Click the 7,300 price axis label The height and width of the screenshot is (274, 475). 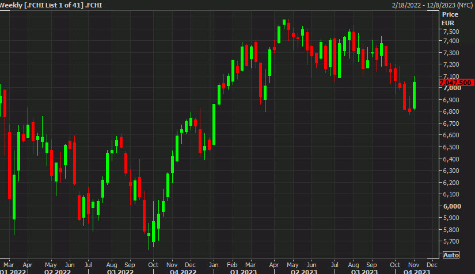(x=450, y=53)
